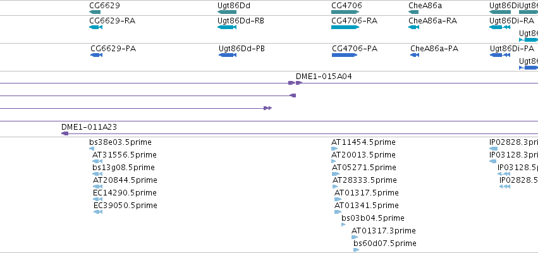The image size is (538, 253).
Task: Click the AT01317.3prime EST label
Action: tap(384, 231)
